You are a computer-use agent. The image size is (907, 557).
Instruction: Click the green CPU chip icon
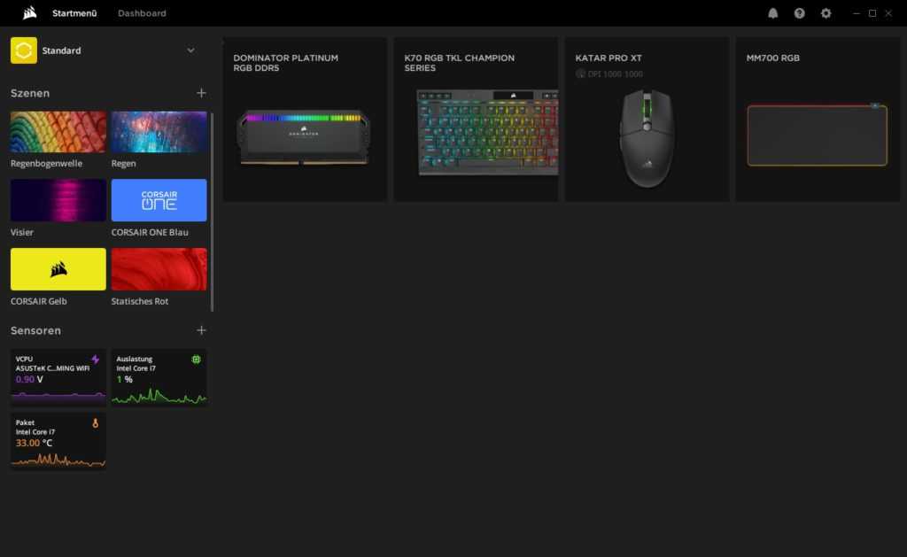tap(196, 360)
